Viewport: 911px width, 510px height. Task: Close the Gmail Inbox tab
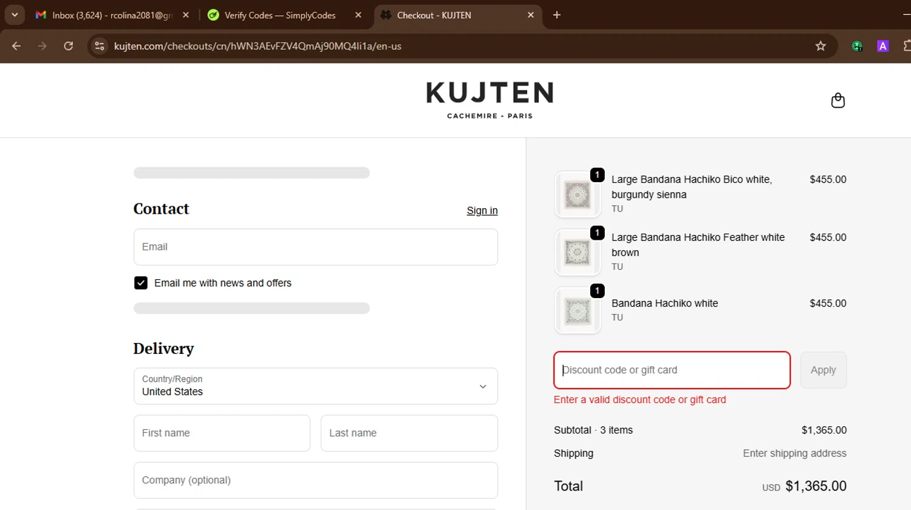click(x=186, y=15)
